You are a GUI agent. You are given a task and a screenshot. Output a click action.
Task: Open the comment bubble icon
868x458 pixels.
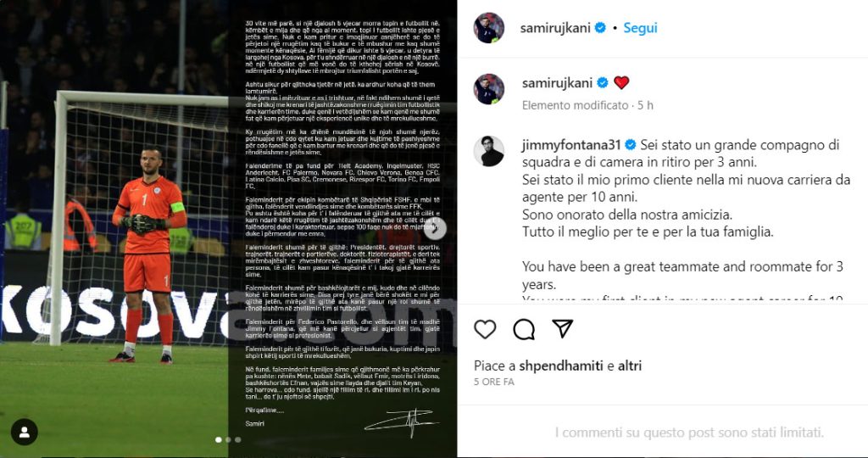click(524, 329)
